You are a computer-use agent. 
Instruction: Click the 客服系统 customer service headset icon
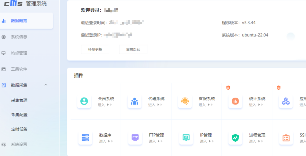pyautogui.click(x=185, y=101)
